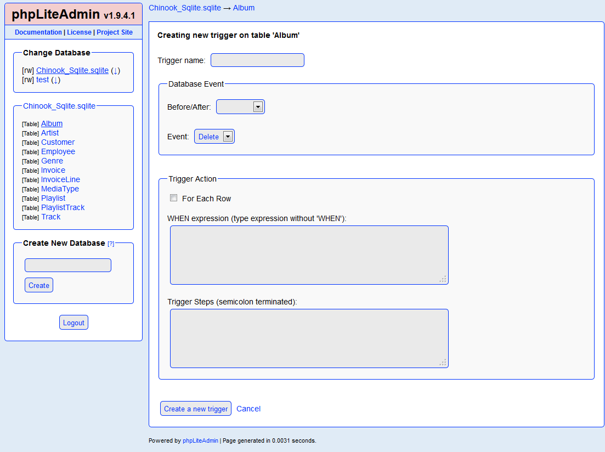Click download arrow next to test database

click(x=55, y=80)
